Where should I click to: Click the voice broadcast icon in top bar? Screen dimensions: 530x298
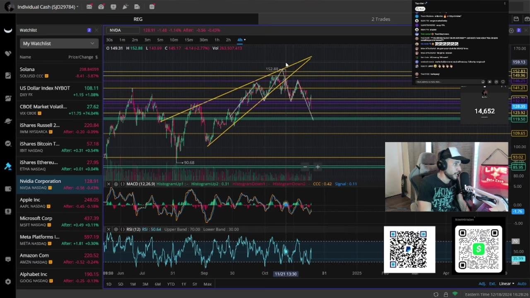[152, 7]
